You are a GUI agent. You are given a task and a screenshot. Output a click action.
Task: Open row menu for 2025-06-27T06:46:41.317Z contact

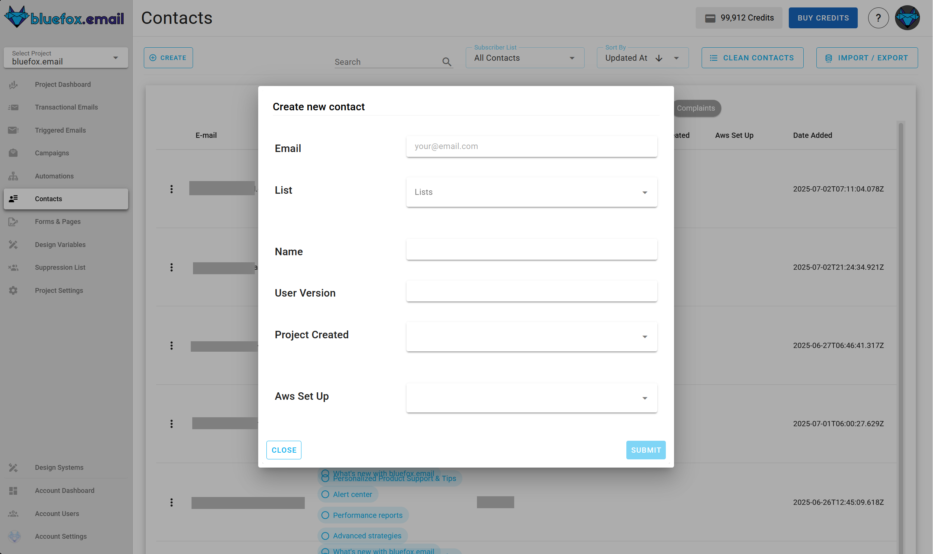[171, 346]
